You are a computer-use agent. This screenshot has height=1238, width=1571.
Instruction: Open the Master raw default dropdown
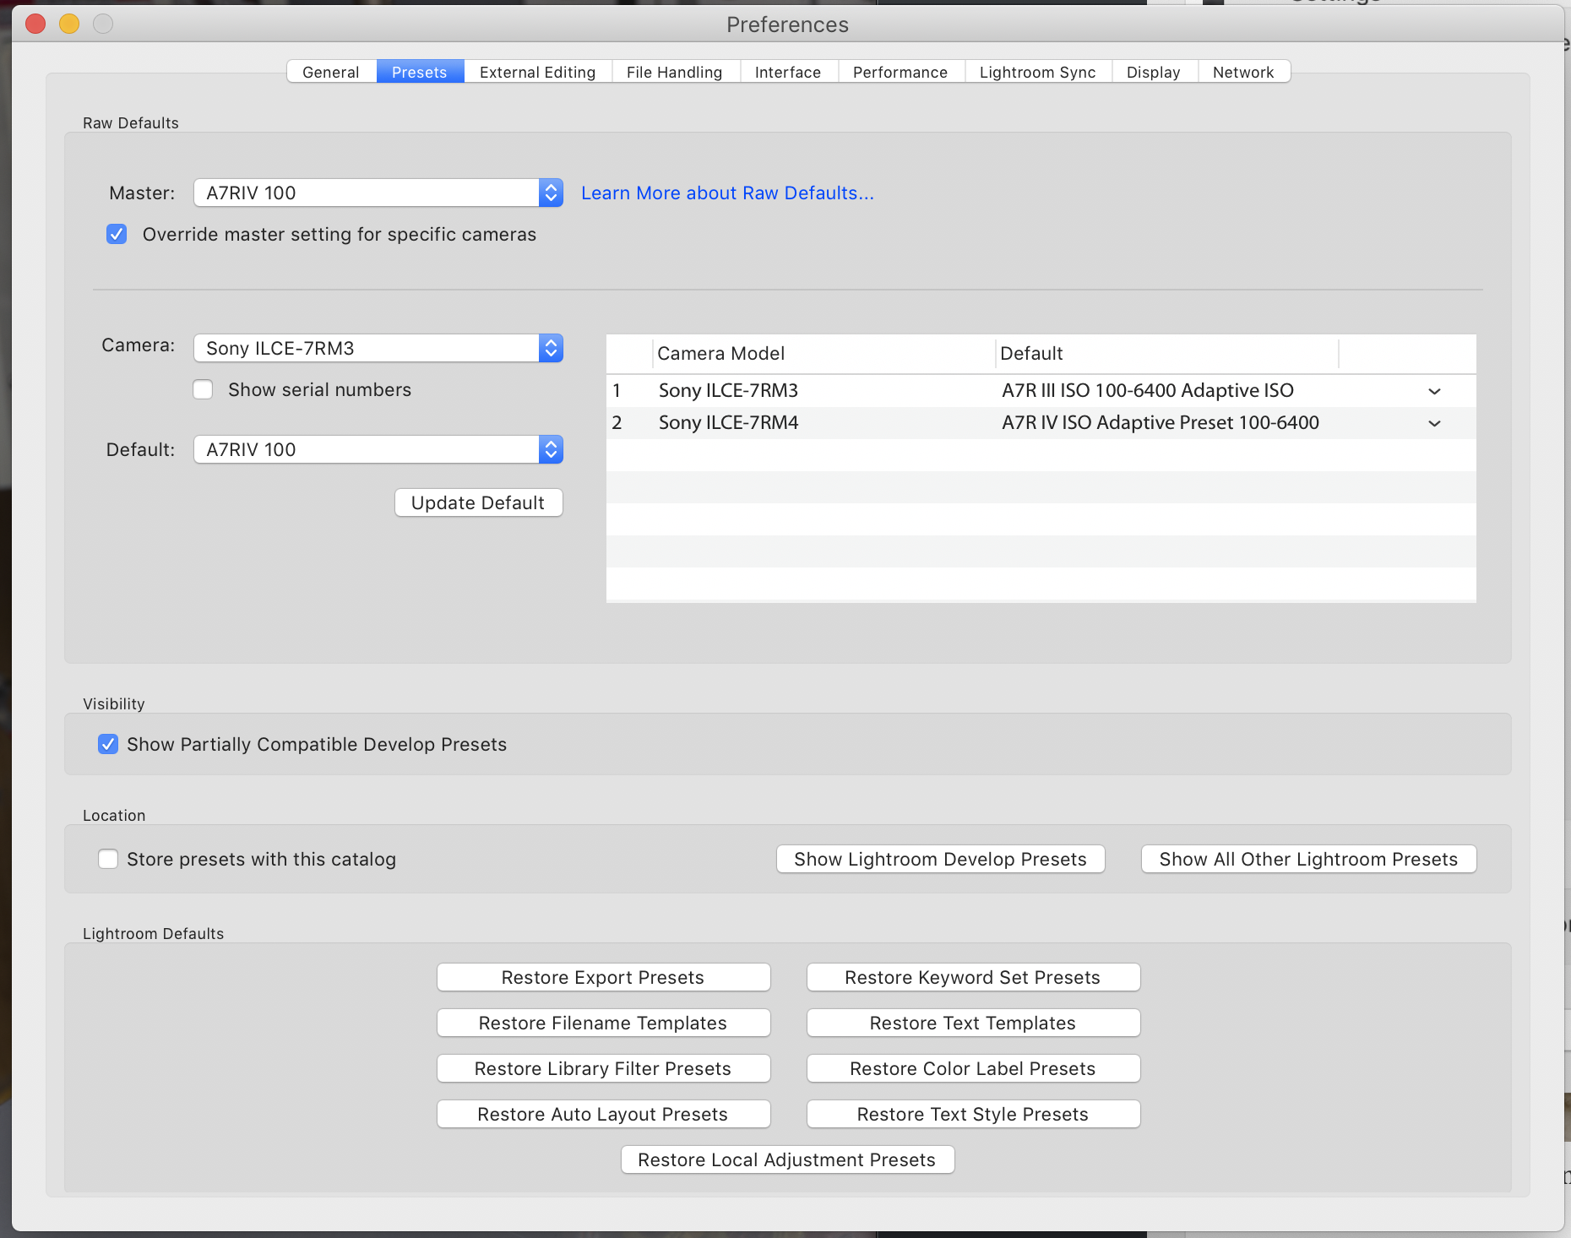[378, 193]
